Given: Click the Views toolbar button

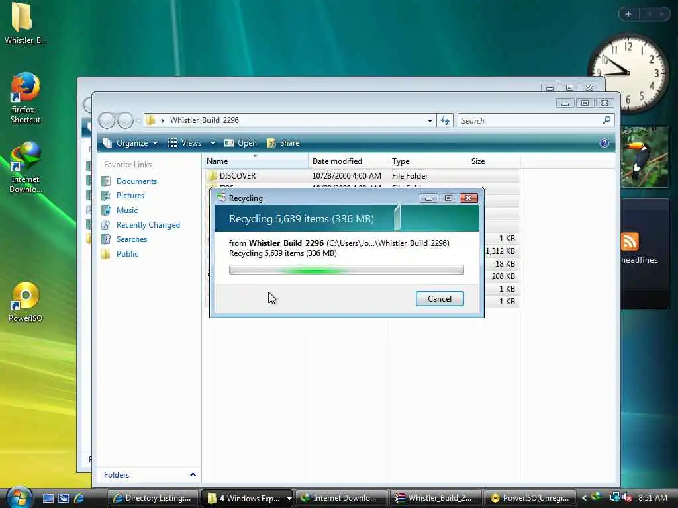Looking at the screenshot, I should (185, 143).
